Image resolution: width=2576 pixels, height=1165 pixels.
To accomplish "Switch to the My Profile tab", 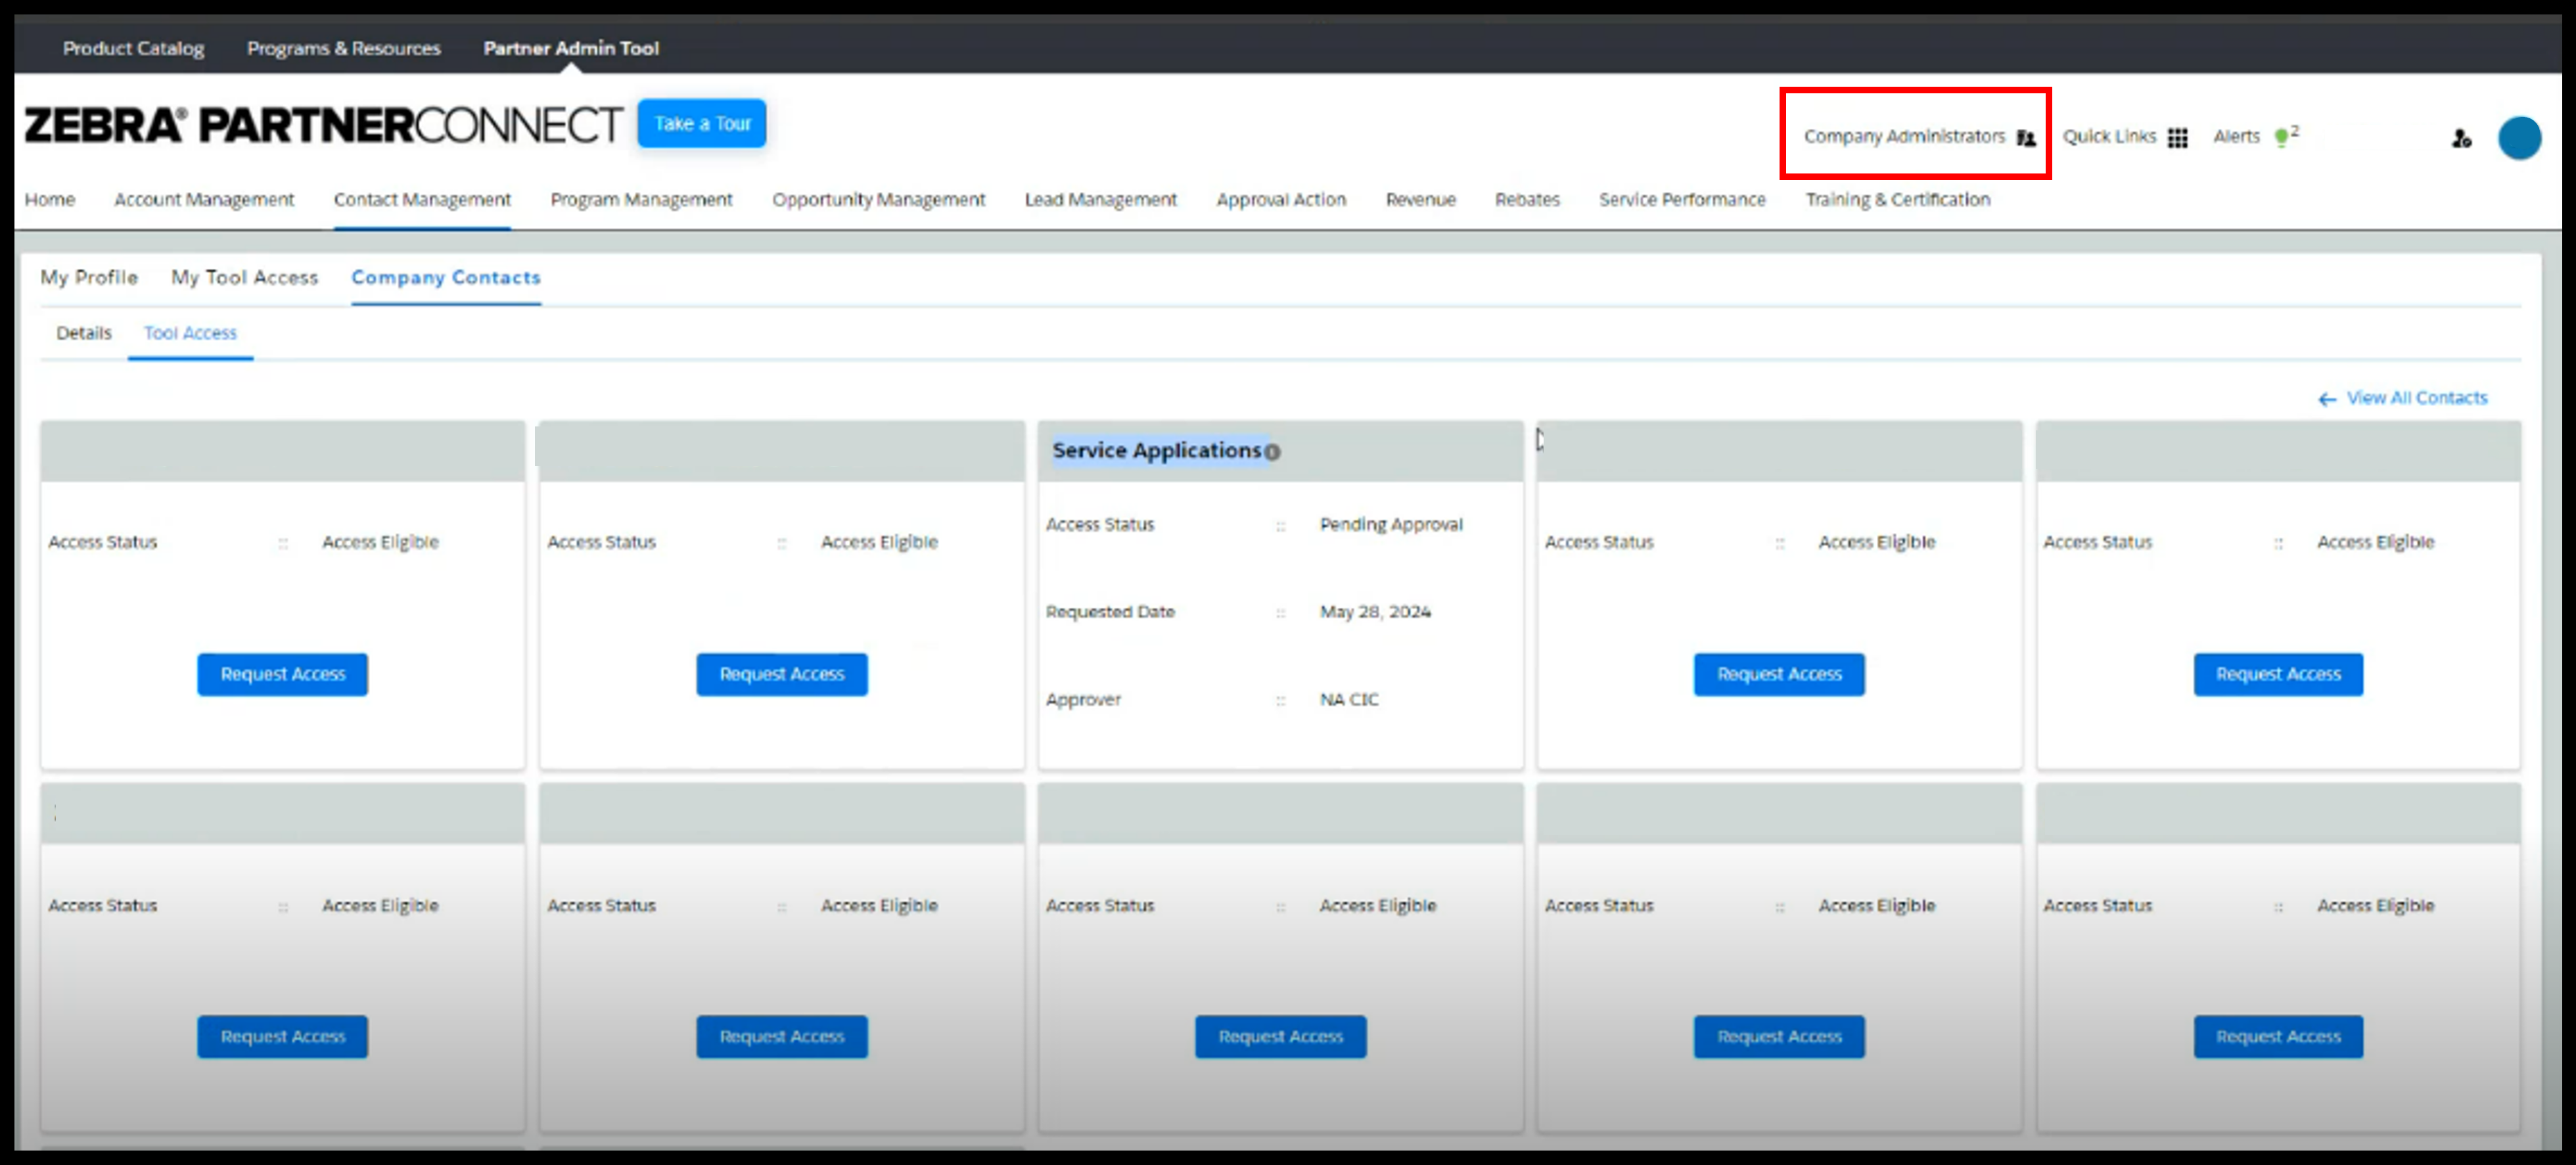I will click(89, 277).
